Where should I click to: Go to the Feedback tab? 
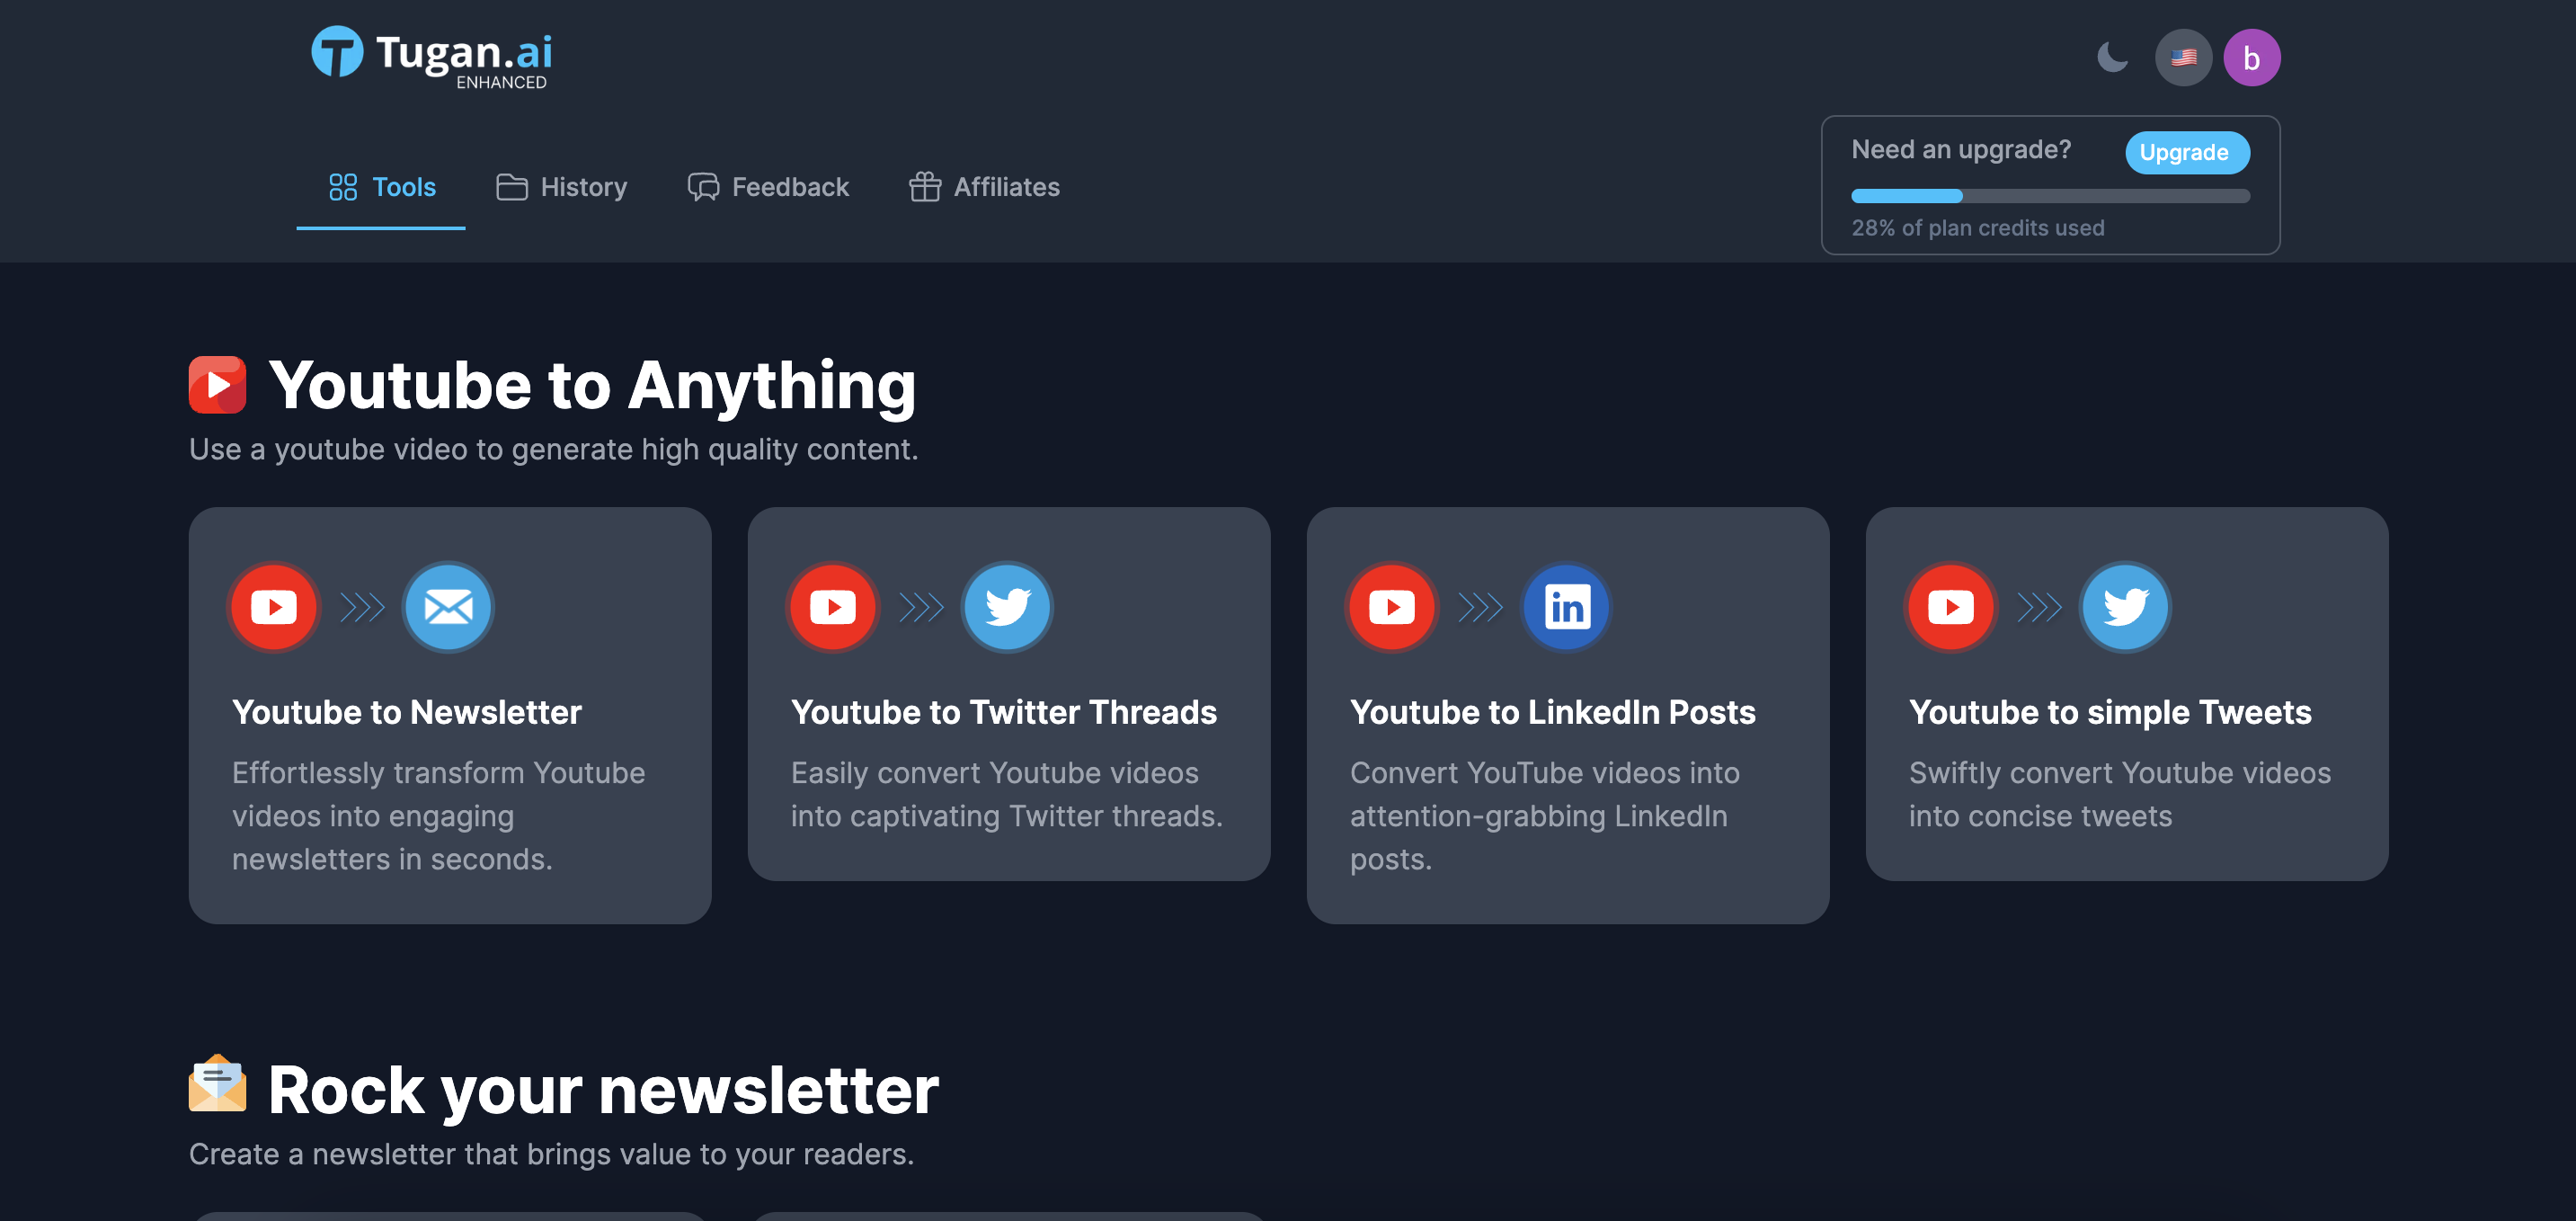(x=768, y=187)
